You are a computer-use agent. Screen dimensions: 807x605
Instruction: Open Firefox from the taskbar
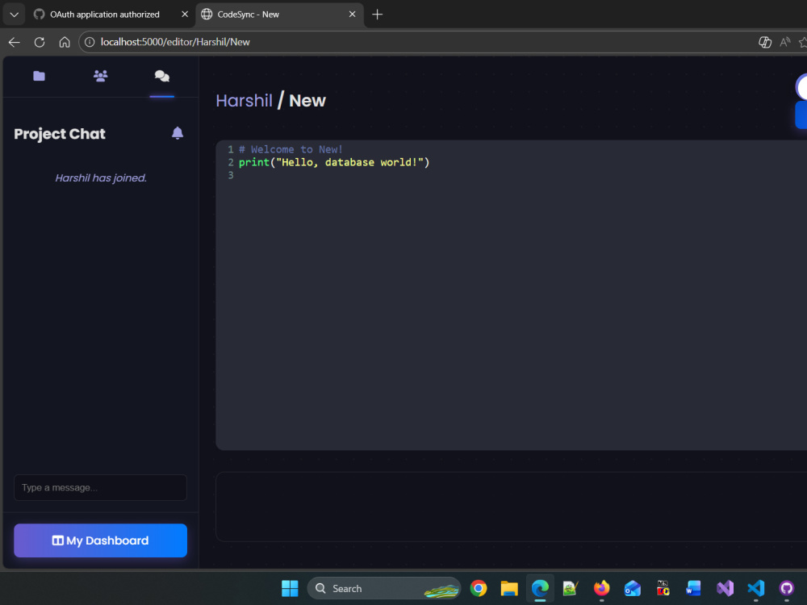[x=602, y=588]
